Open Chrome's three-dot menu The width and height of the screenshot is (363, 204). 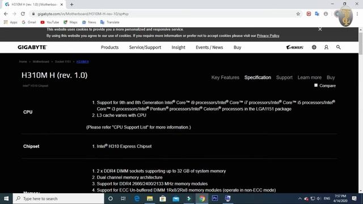click(357, 14)
